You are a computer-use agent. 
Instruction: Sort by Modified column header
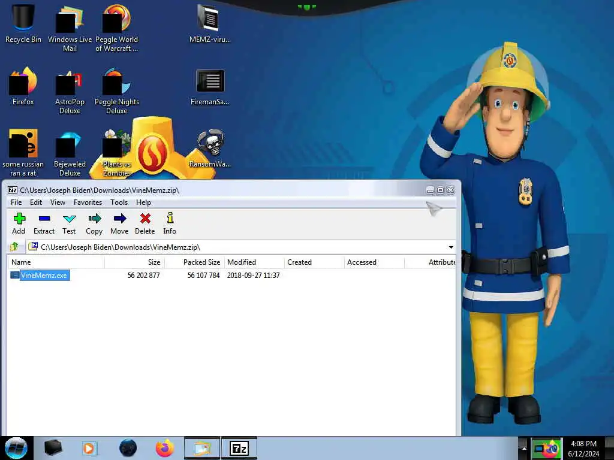pyautogui.click(x=254, y=262)
